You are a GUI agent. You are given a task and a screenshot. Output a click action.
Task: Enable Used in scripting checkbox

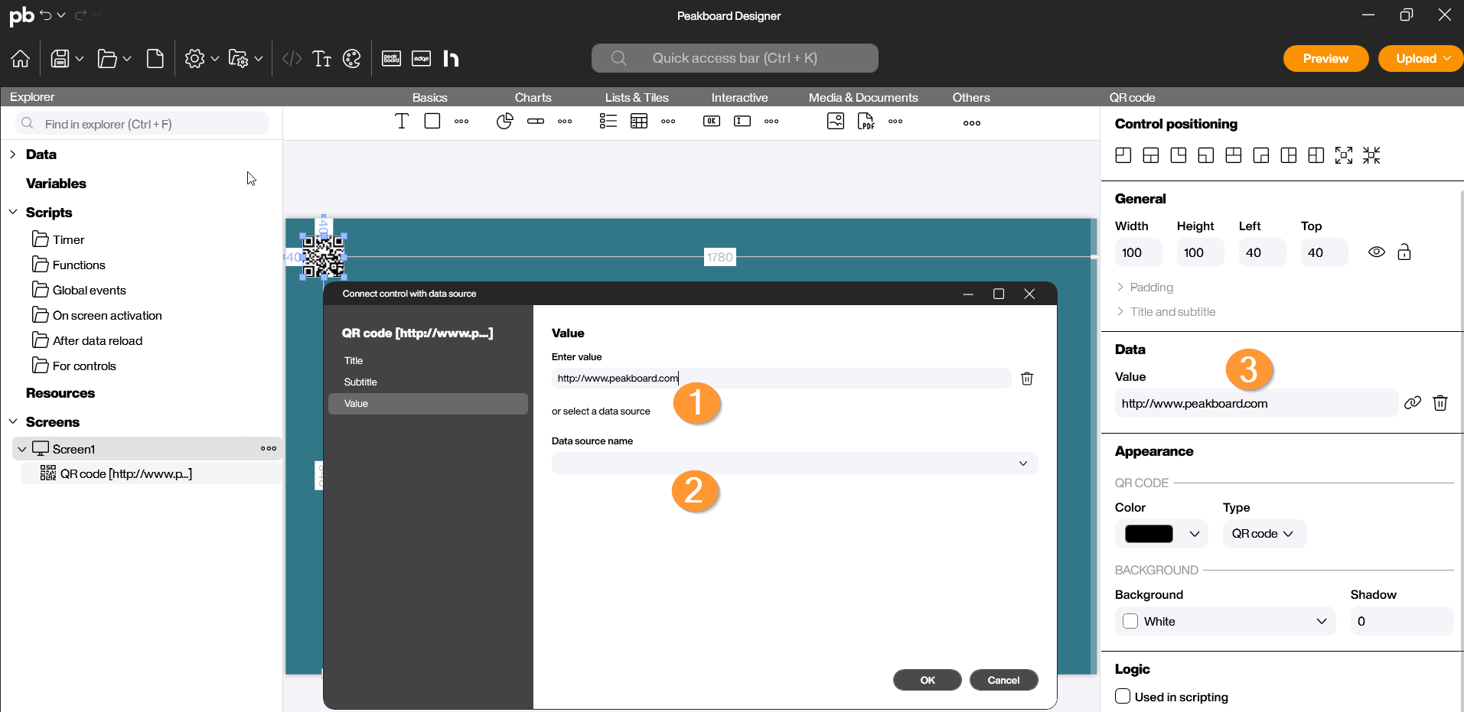point(1123,697)
